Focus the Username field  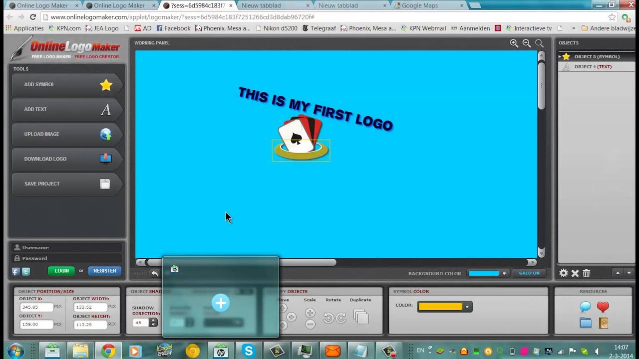[x=67, y=247]
